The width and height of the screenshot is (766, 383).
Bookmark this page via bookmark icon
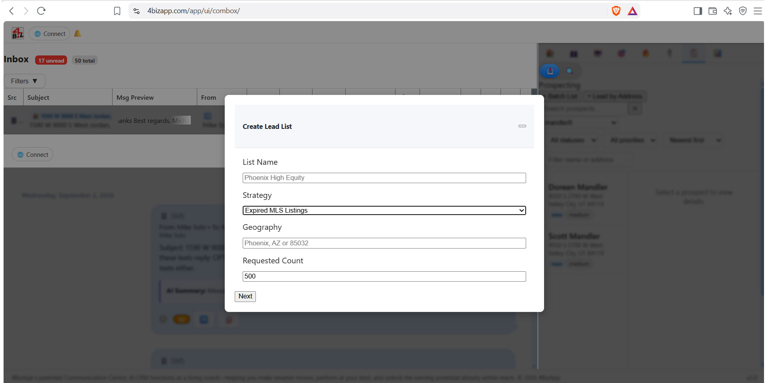117,11
